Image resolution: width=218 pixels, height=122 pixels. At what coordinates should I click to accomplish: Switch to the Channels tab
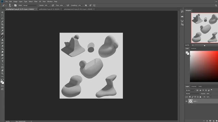(x=194, y=86)
